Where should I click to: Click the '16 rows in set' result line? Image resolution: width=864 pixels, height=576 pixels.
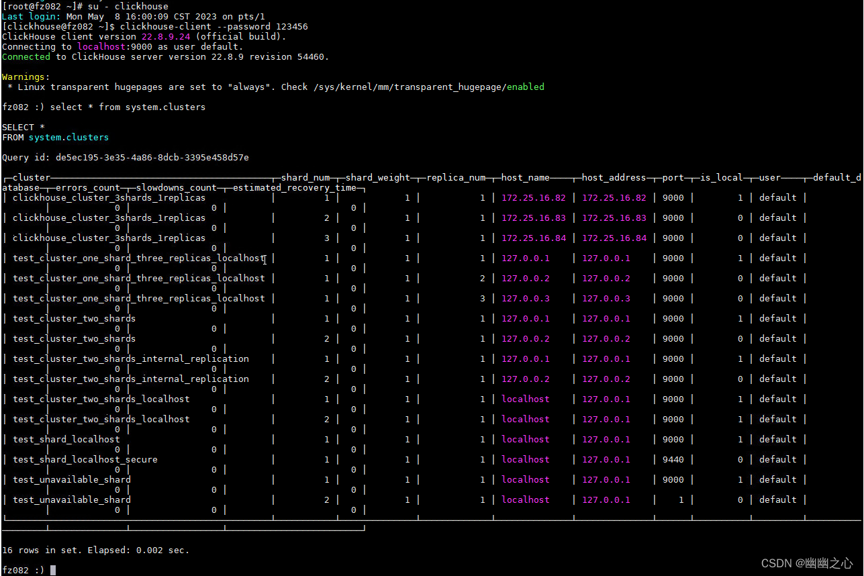[x=96, y=550]
